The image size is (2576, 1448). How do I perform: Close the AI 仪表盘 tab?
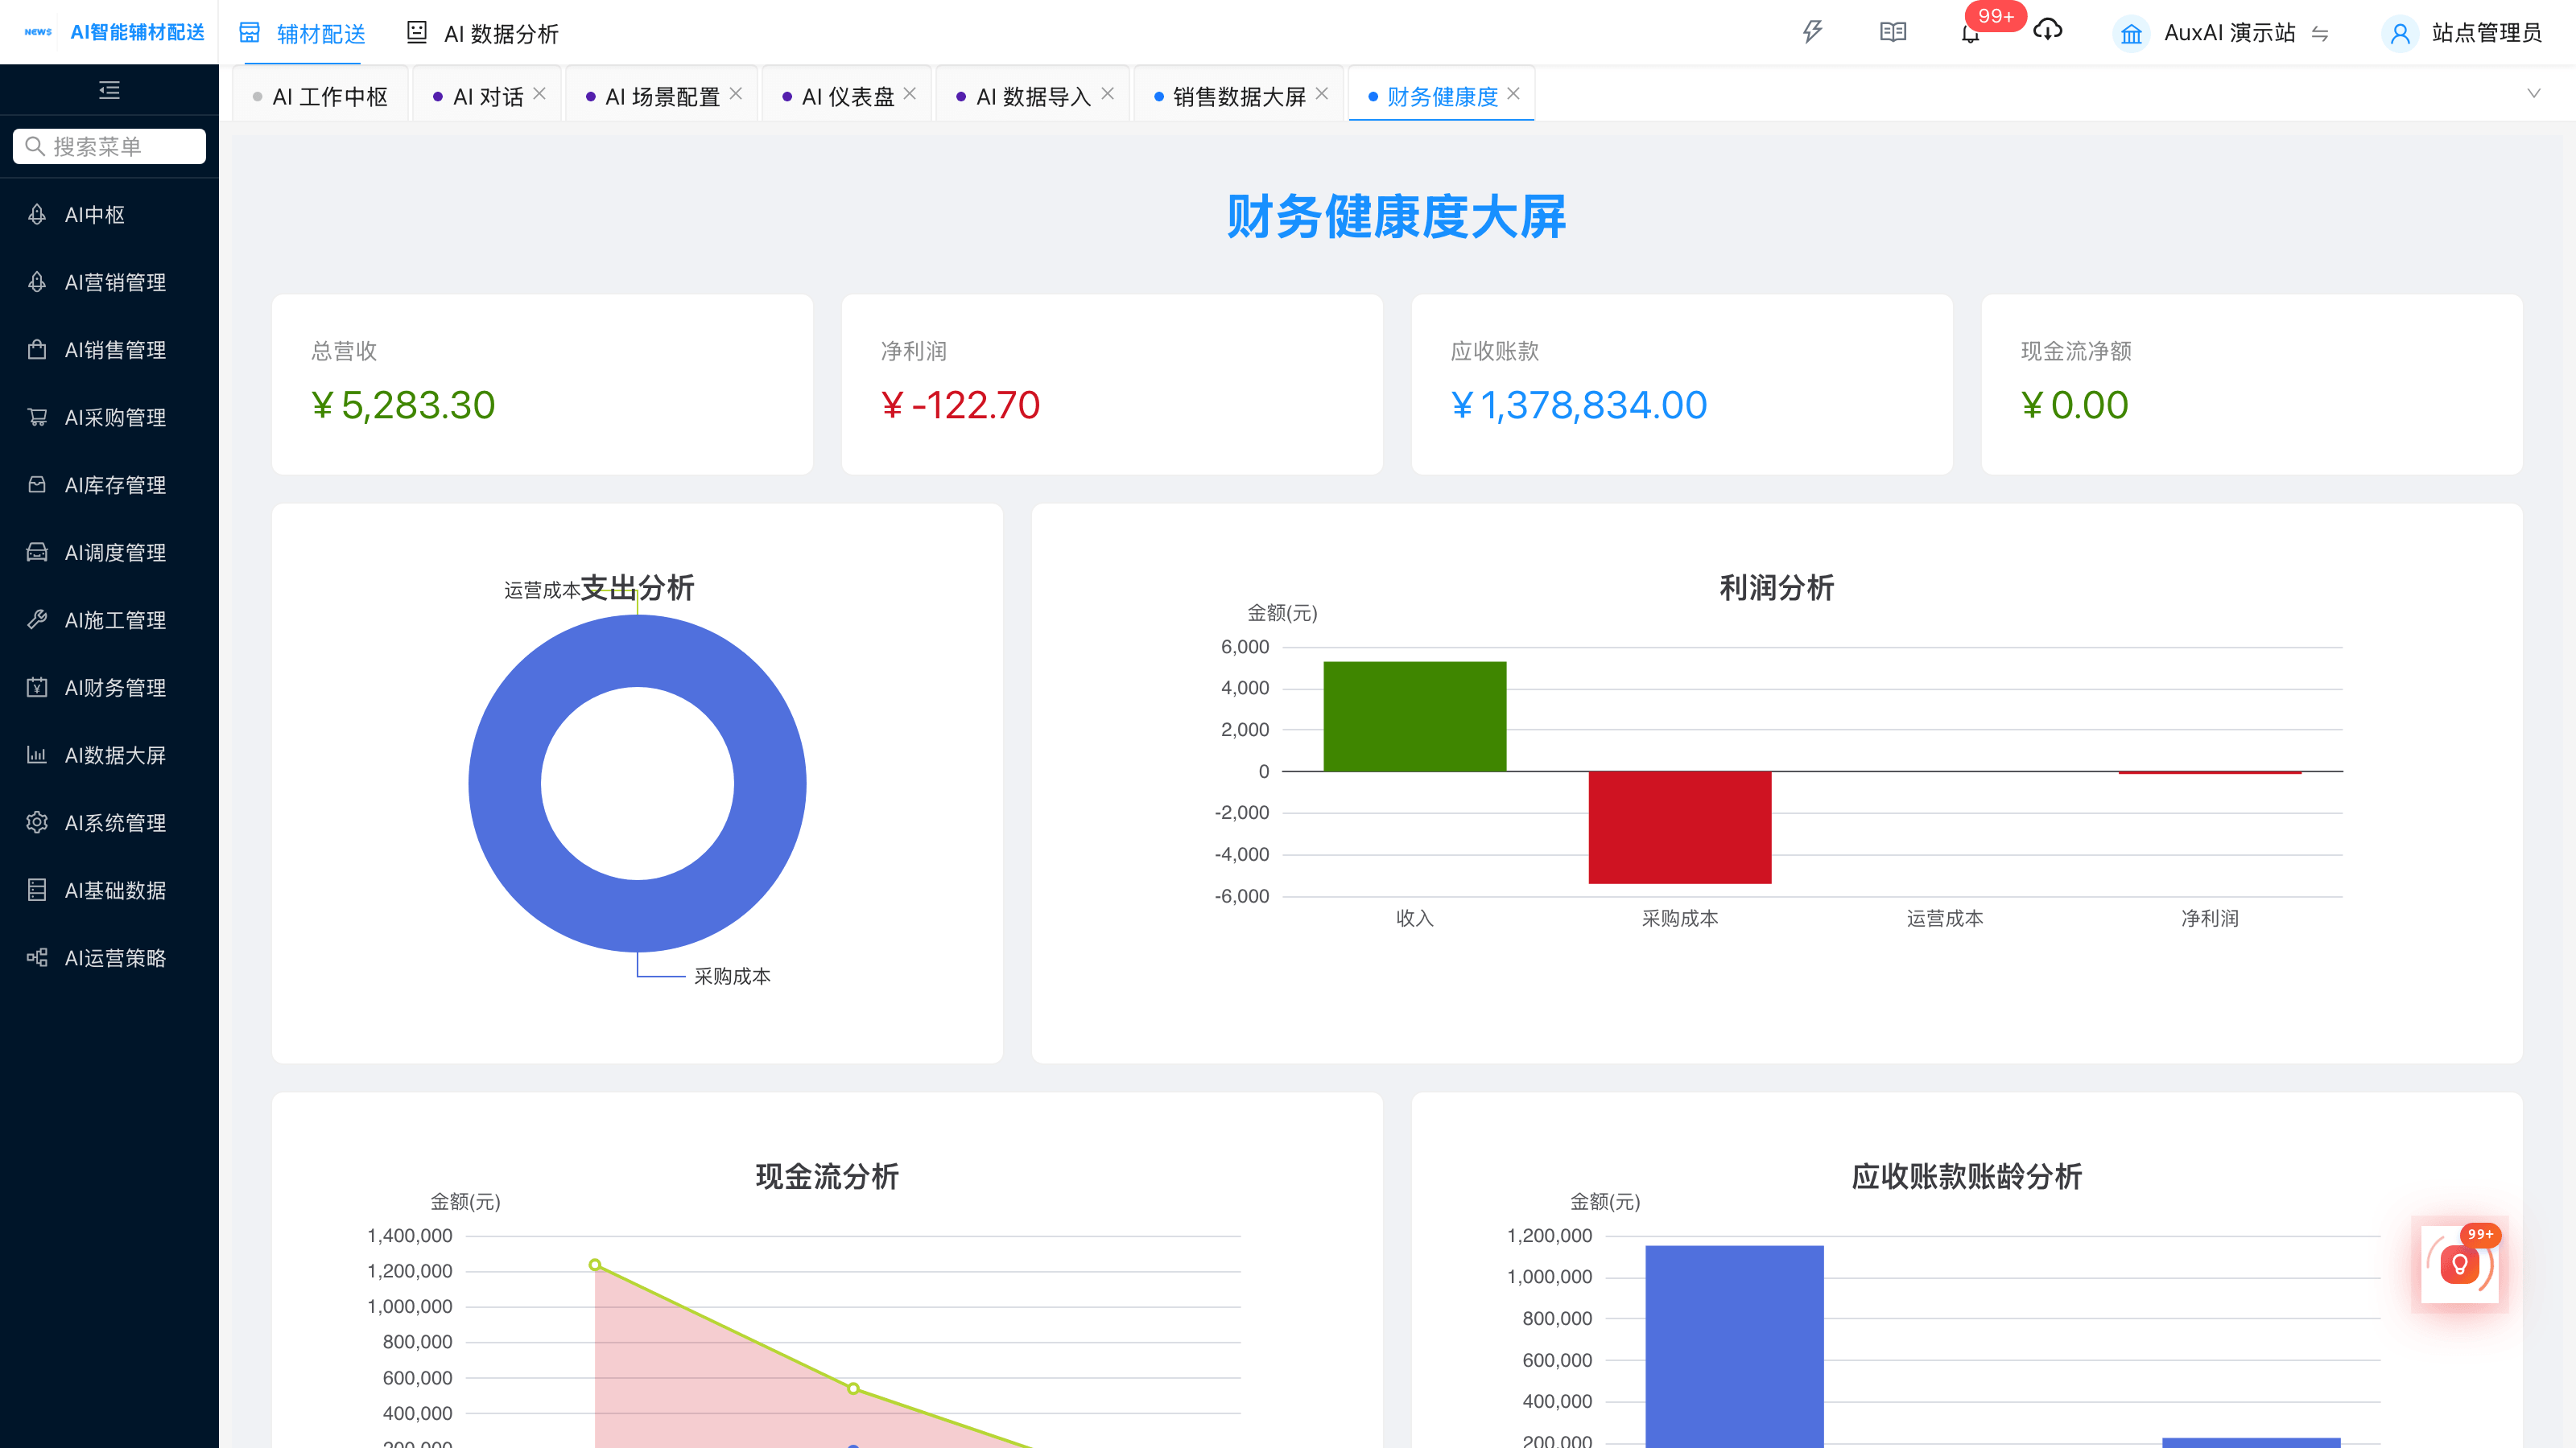pos(910,94)
